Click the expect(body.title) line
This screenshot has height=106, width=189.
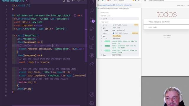coord(45,72)
